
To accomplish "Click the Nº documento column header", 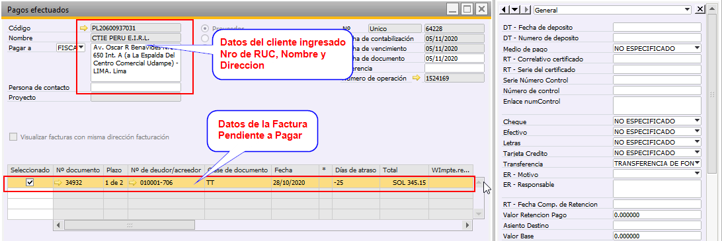I will [x=78, y=170].
